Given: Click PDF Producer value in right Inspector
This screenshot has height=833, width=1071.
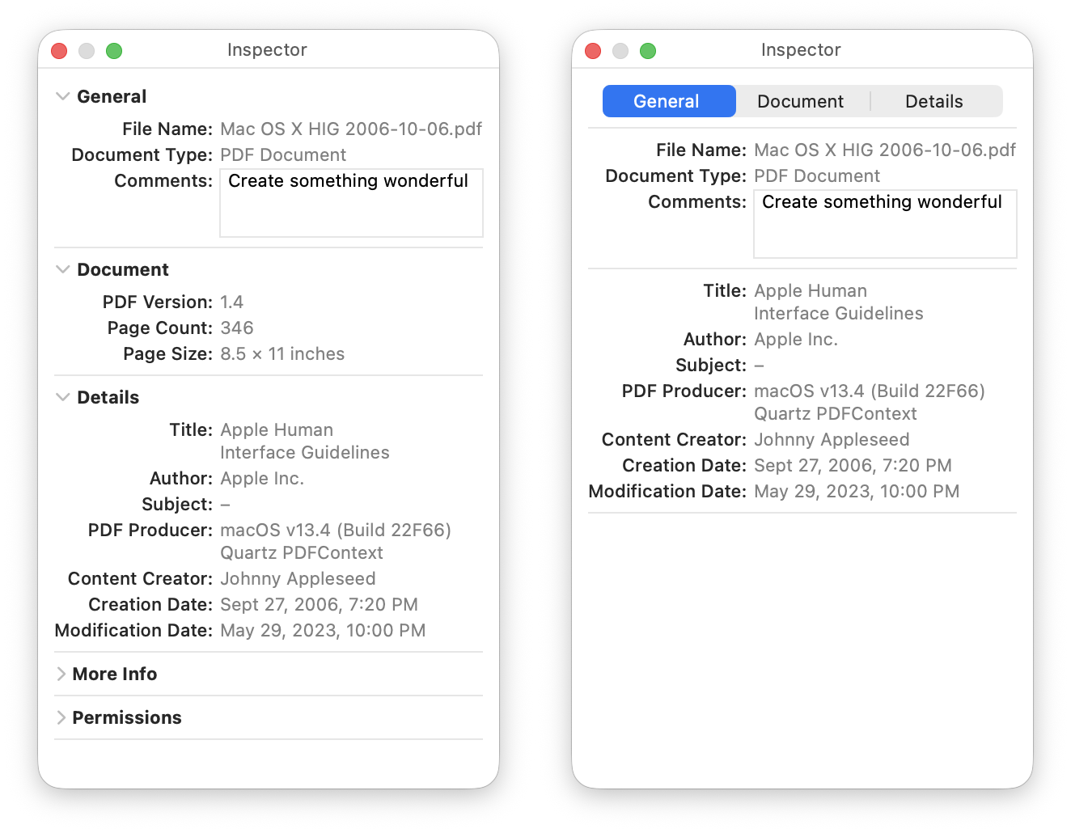Looking at the screenshot, I should [870, 403].
